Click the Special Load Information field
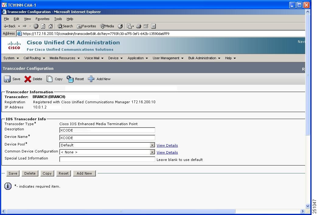This screenshot has height=215, width=317. [107, 159]
